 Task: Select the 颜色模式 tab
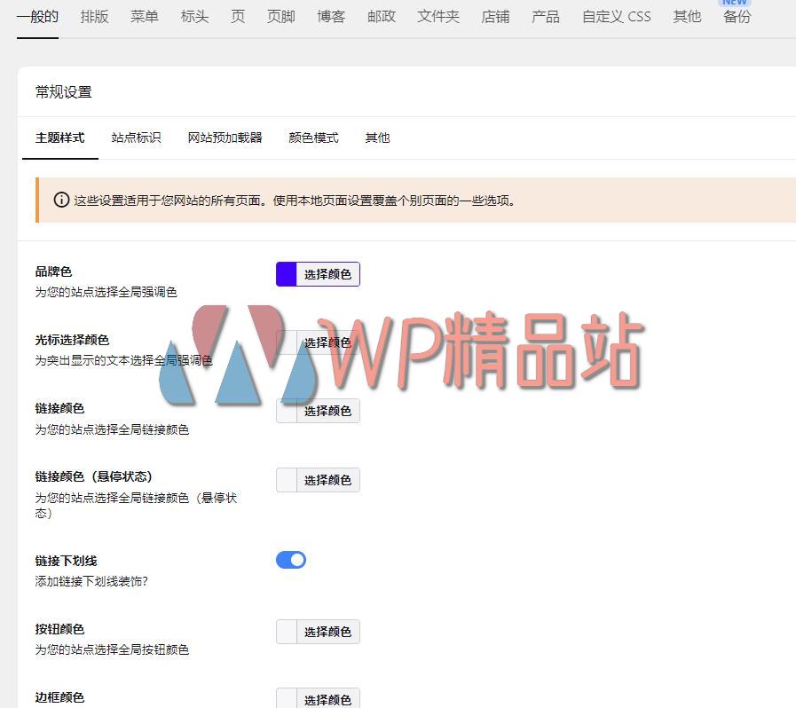click(x=313, y=138)
